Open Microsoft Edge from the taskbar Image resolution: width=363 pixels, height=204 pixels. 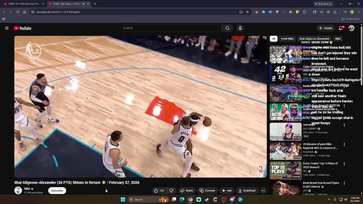click(182, 199)
